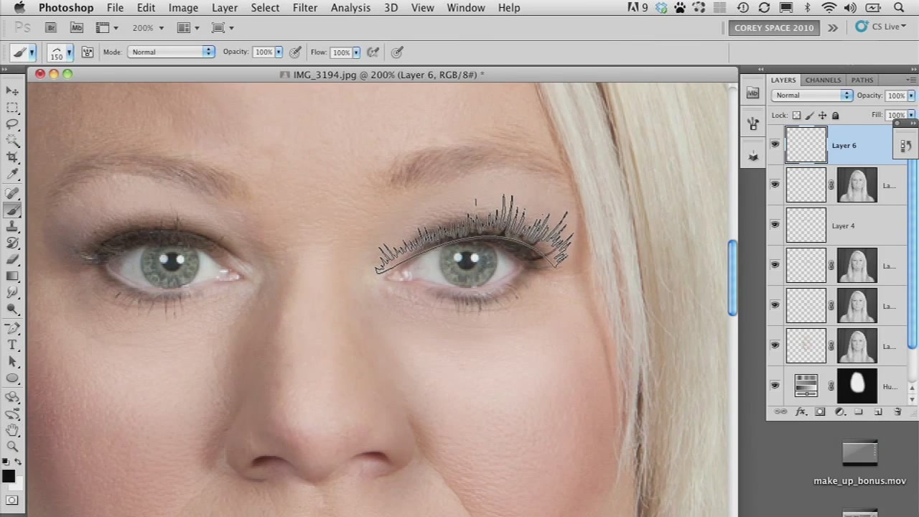The width and height of the screenshot is (919, 517).
Task: Open the Filter menu
Action: 305,8
